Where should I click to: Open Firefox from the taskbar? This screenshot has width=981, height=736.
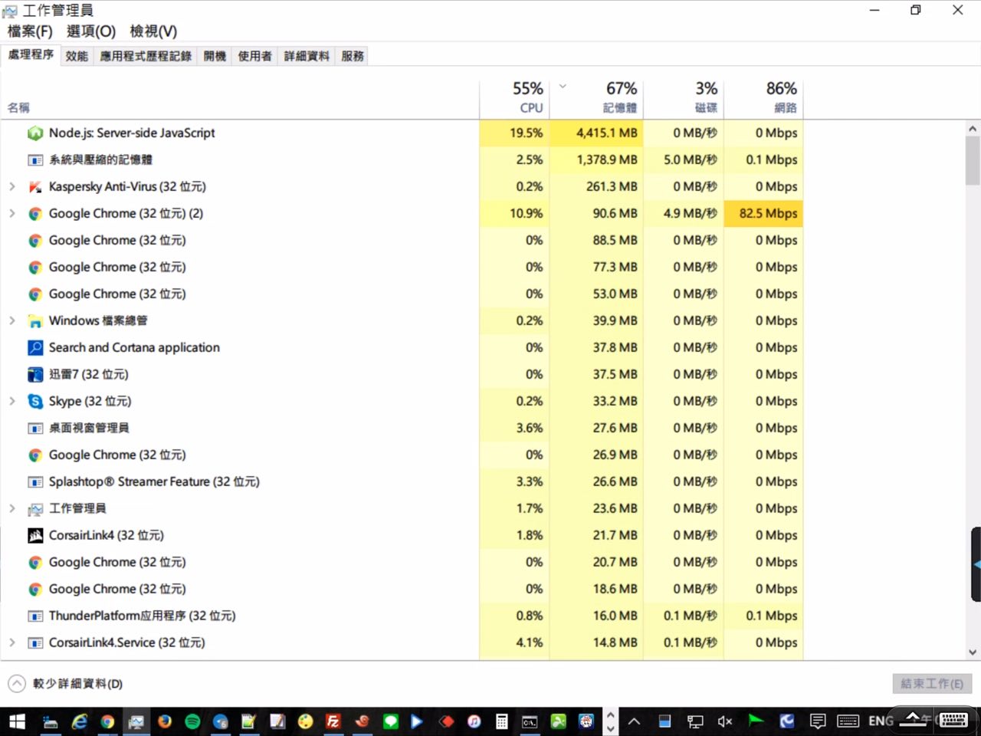[x=165, y=721]
